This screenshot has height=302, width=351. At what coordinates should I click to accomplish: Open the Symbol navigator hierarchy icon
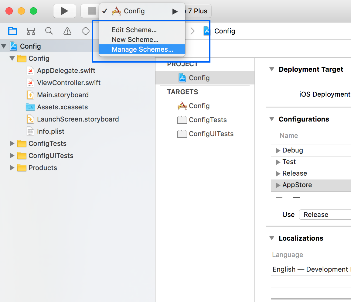click(31, 31)
